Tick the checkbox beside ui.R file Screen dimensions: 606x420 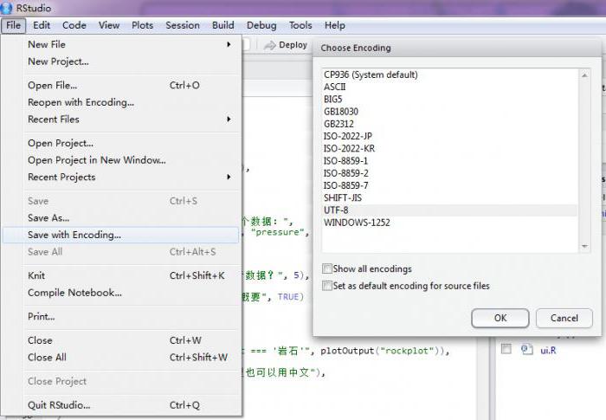(x=505, y=350)
